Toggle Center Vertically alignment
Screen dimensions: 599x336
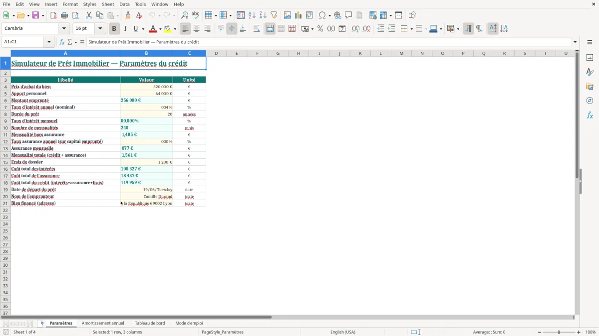[232, 29]
